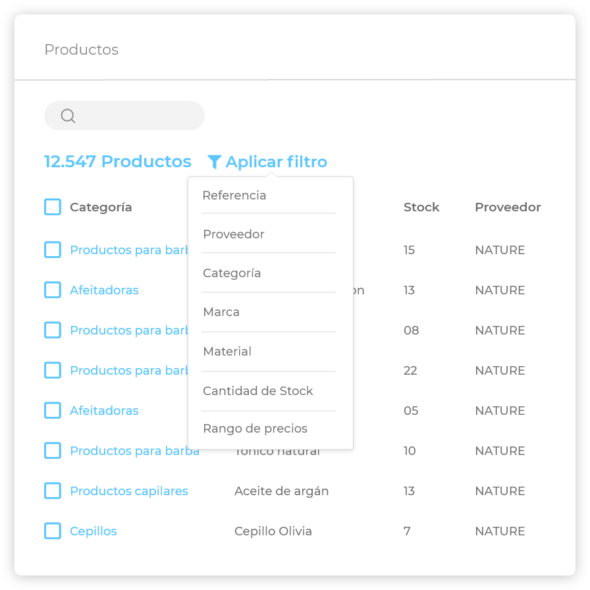Click the magnifying glass search icon

coord(68,116)
